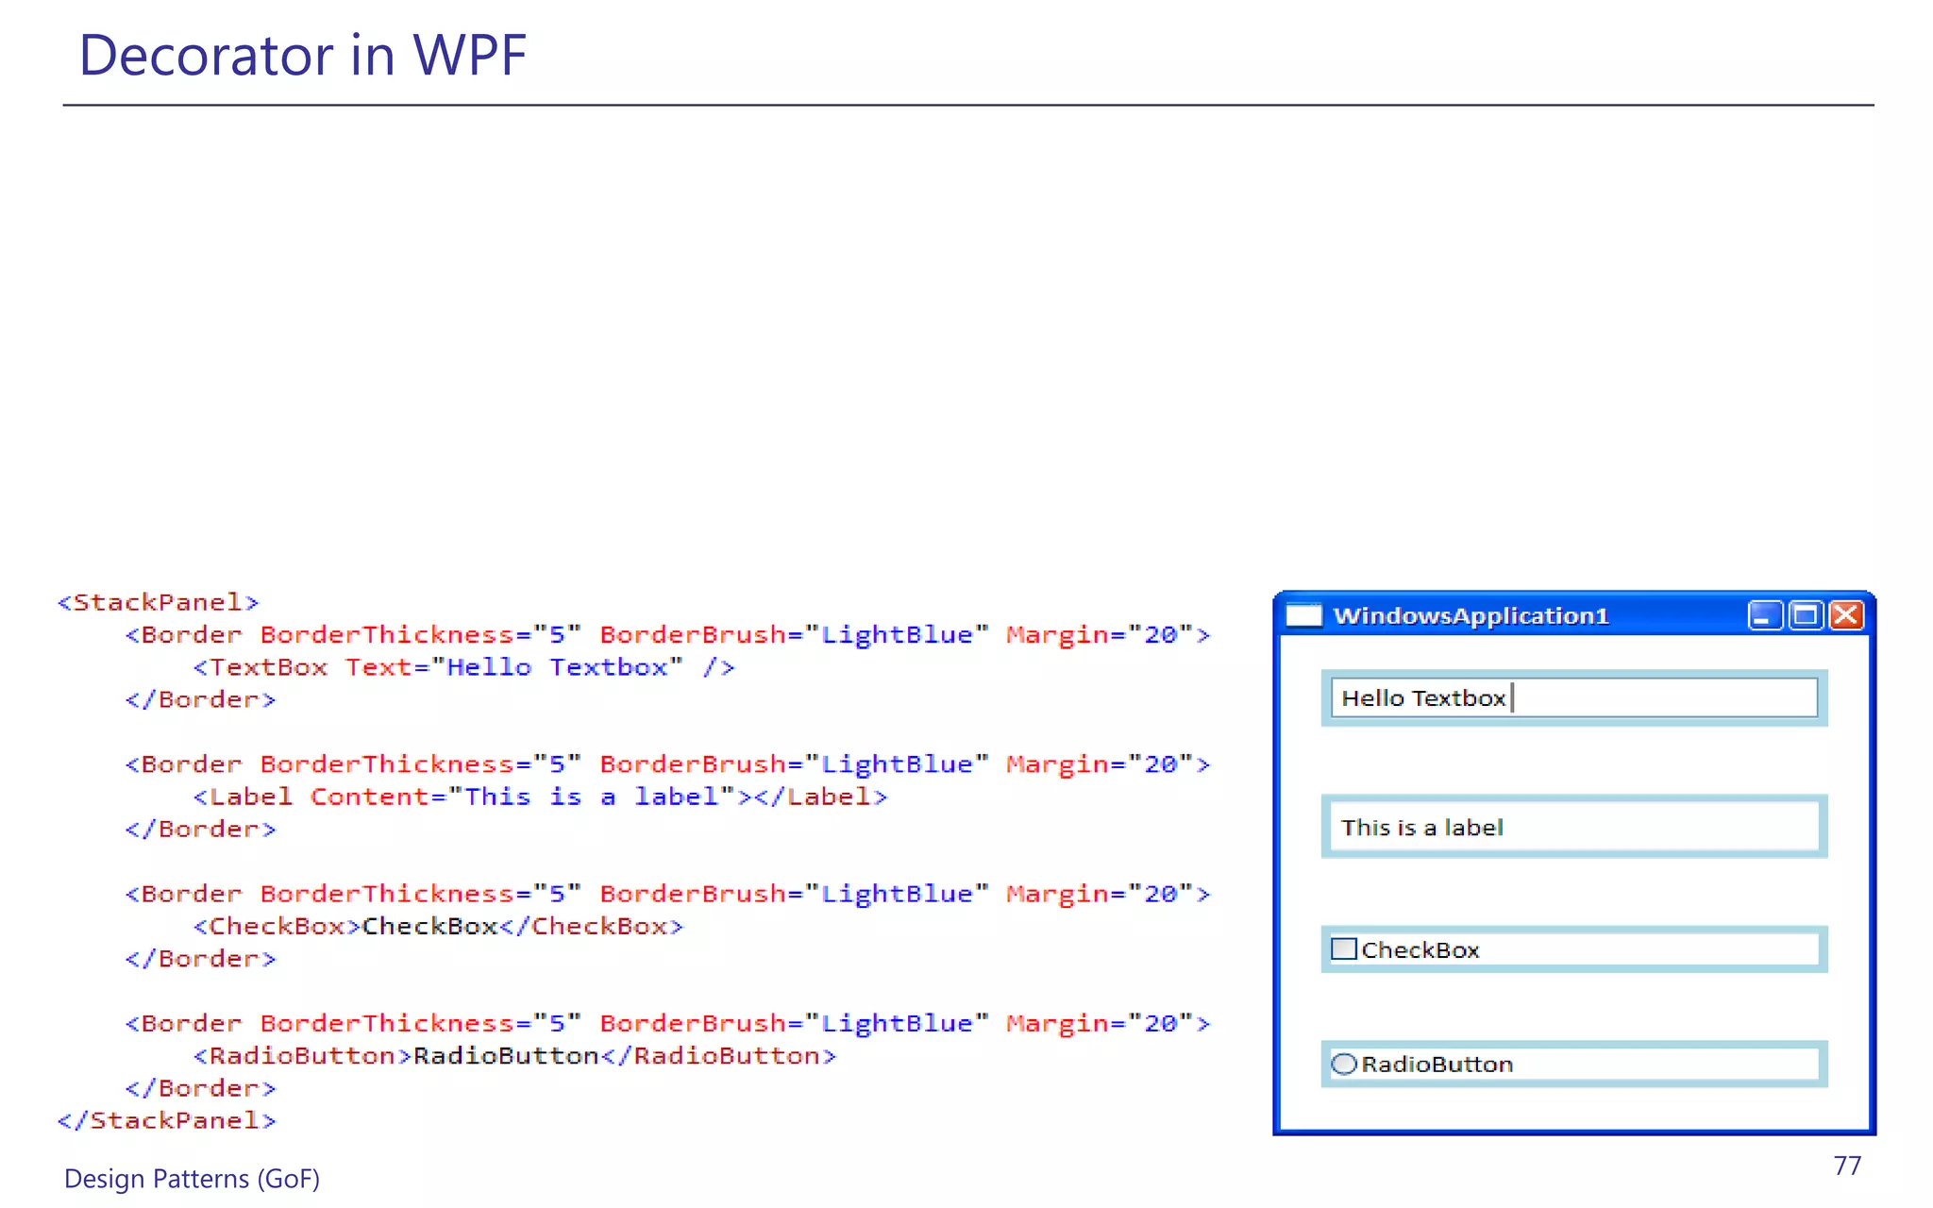Screen dimensions: 1933x1208
Task: Click the opening <StackPanel> tag in code
Action: tap(158, 602)
